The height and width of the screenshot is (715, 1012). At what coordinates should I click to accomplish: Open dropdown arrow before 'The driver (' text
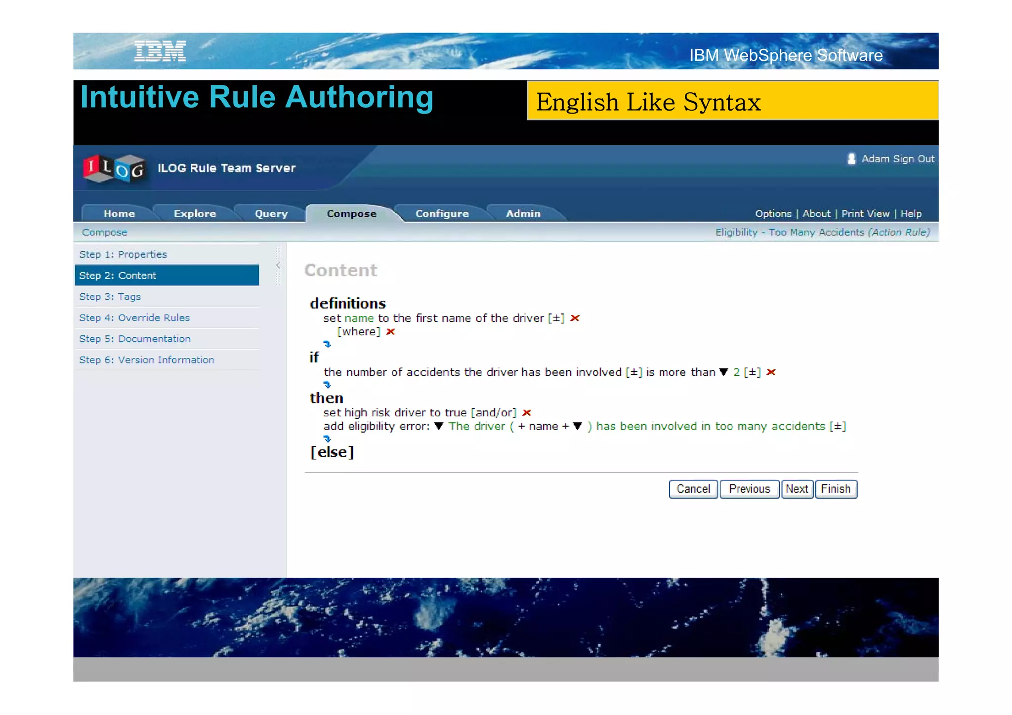(438, 427)
